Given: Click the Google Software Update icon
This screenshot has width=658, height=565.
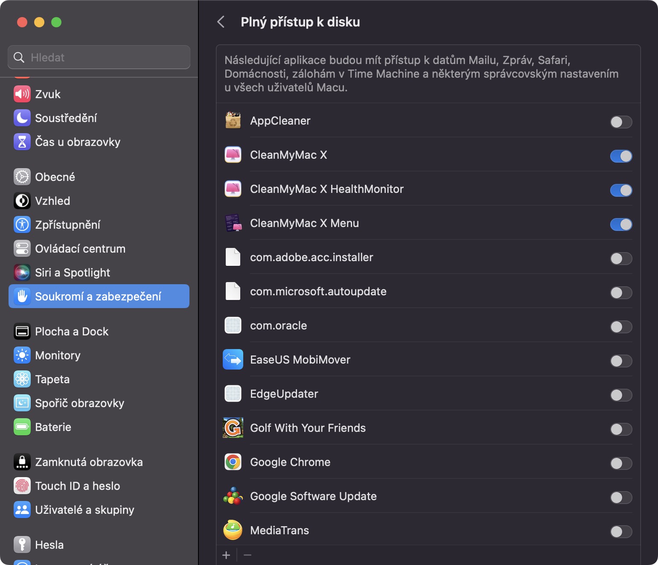Looking at the screenshot, I should coord(233,496).
